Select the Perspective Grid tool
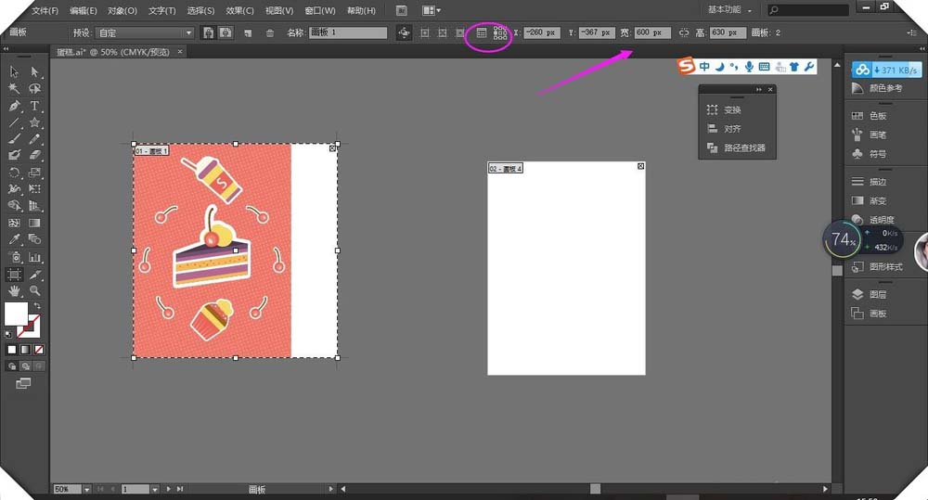Screen dimensions: 928x500 (x=35, y=206)
